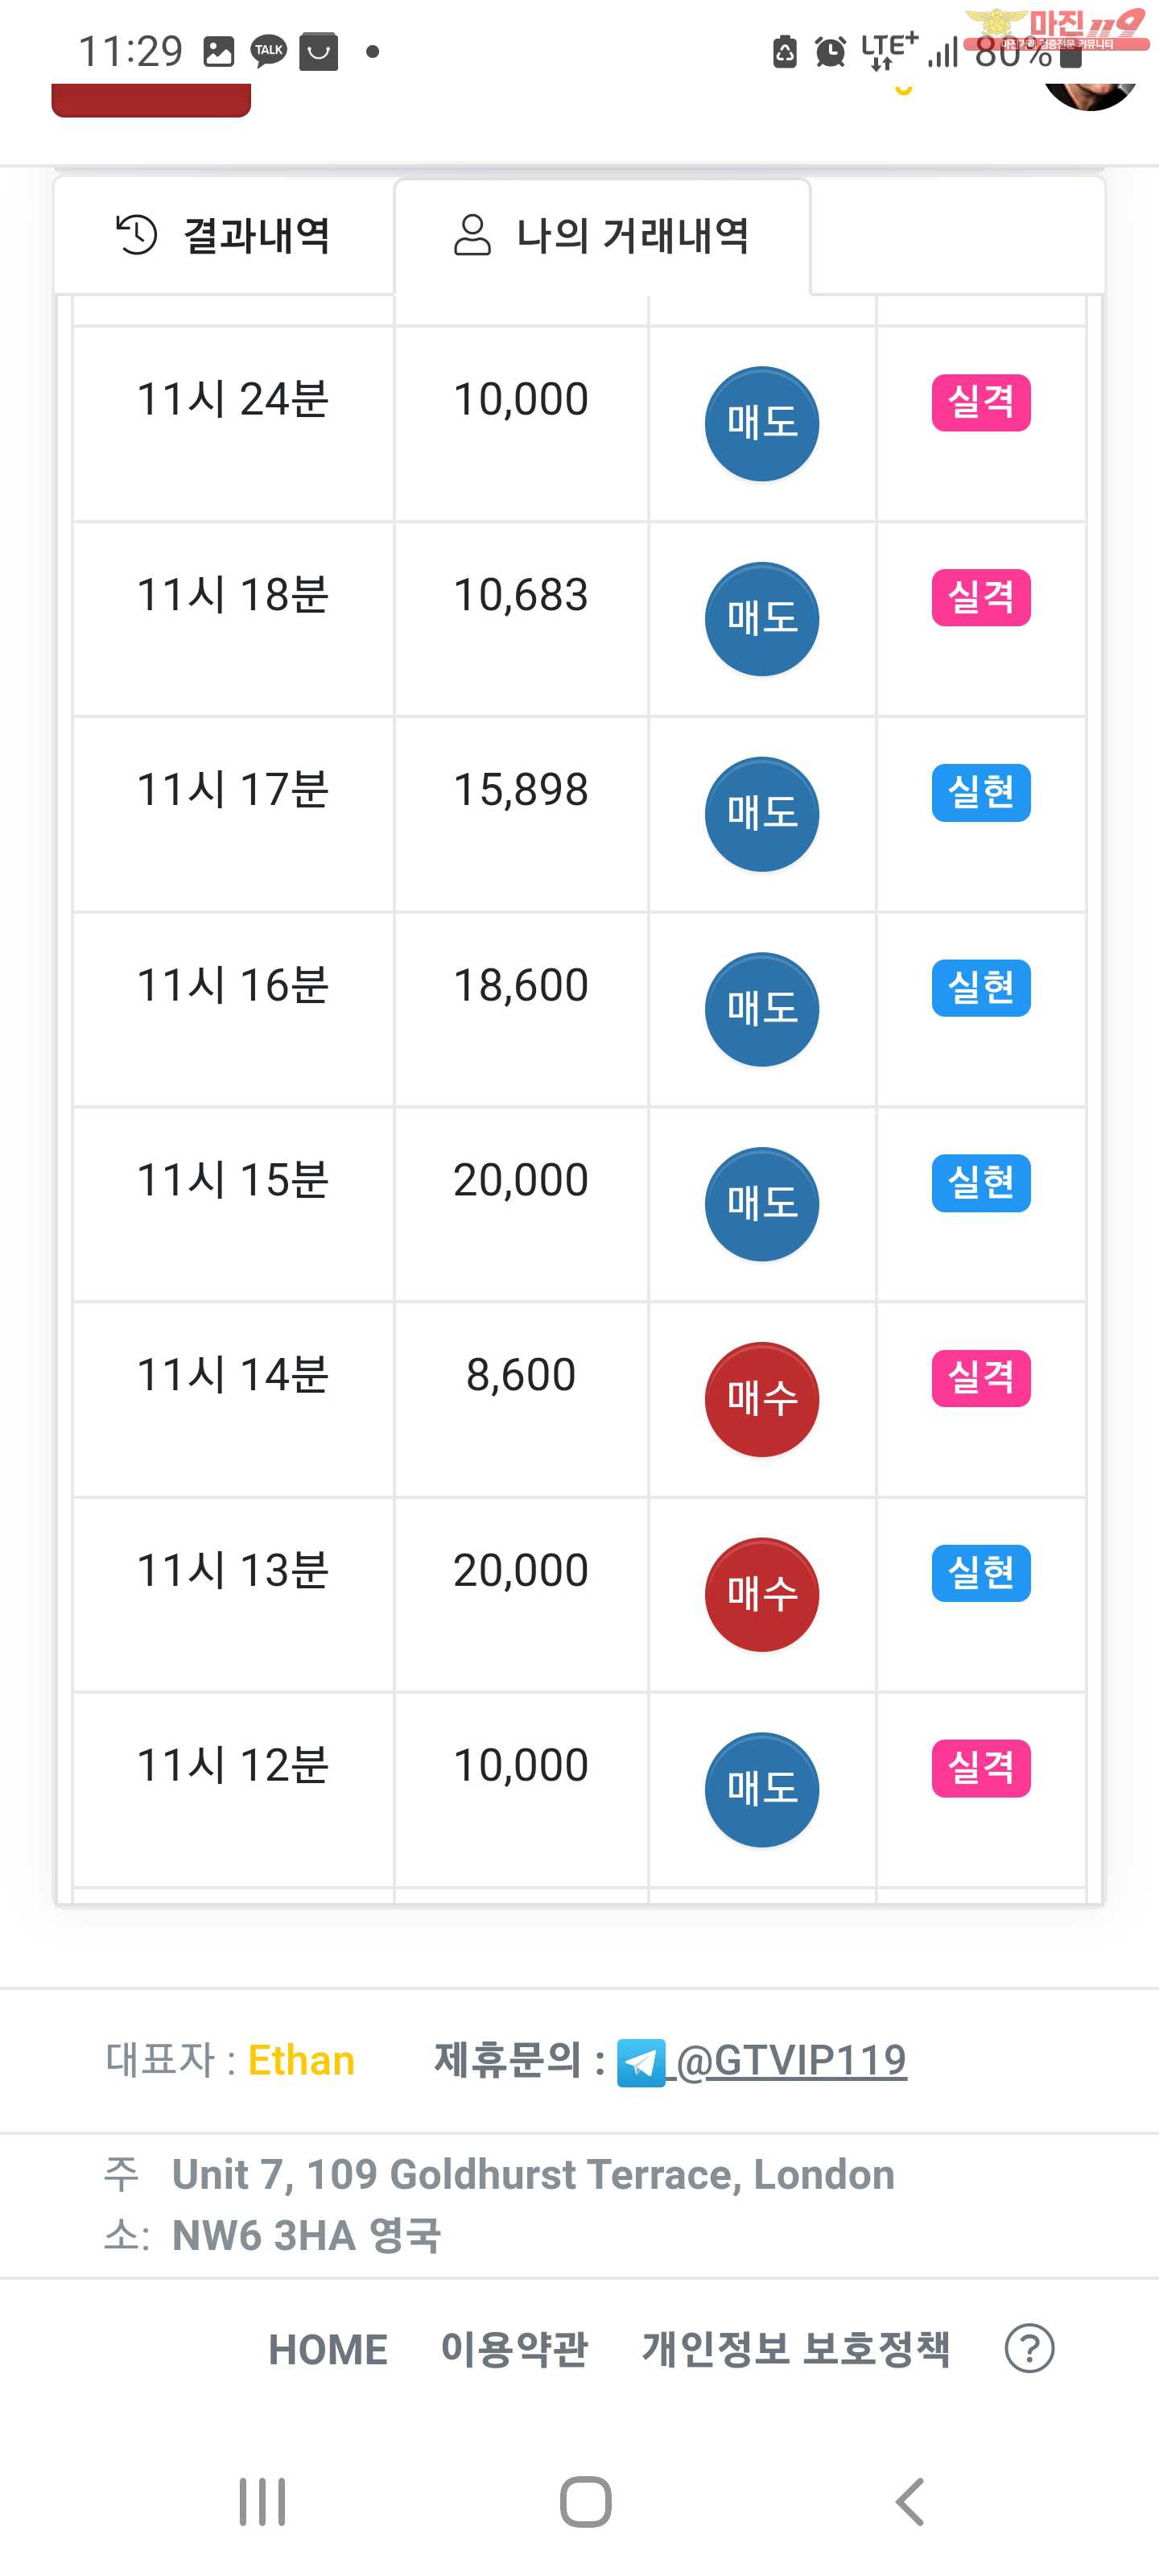Click the help question mark icon
The height and width of the screenshot is (2576, 1159).
1029,2349
